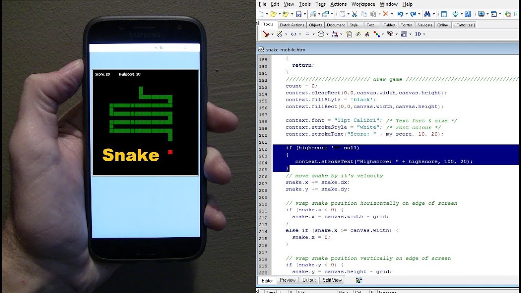521x293 pixels.
Task: Click the Paste clipboard icon
Action: 373,14
